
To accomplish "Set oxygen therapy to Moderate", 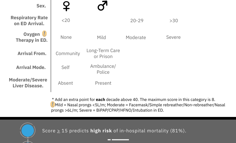I will (x=136, y=38).
